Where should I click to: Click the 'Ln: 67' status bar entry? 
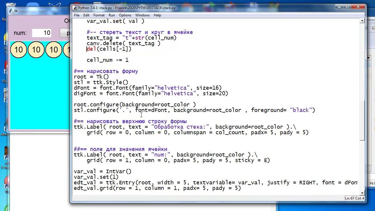click(349, 198)
